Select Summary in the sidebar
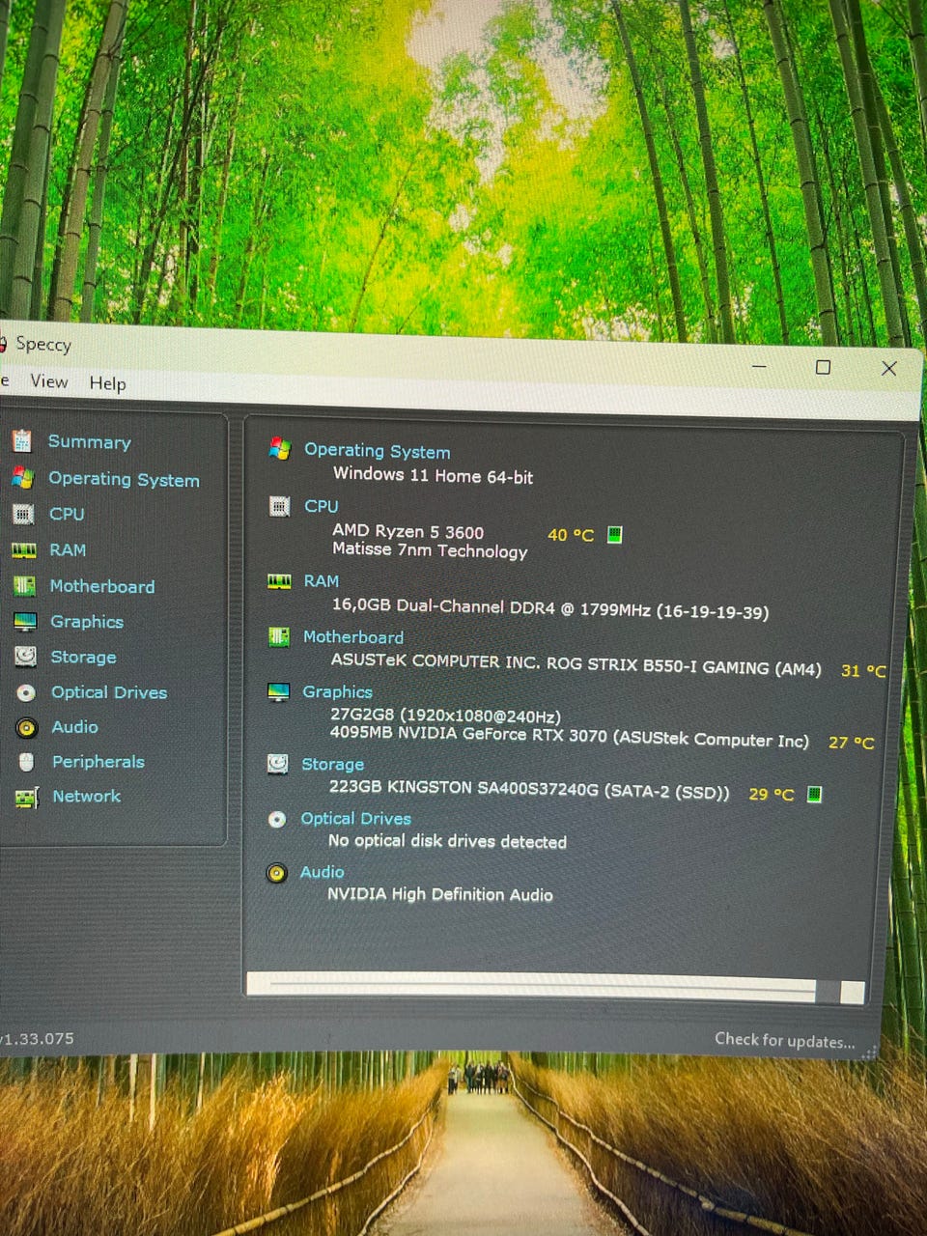 (90, 441)
